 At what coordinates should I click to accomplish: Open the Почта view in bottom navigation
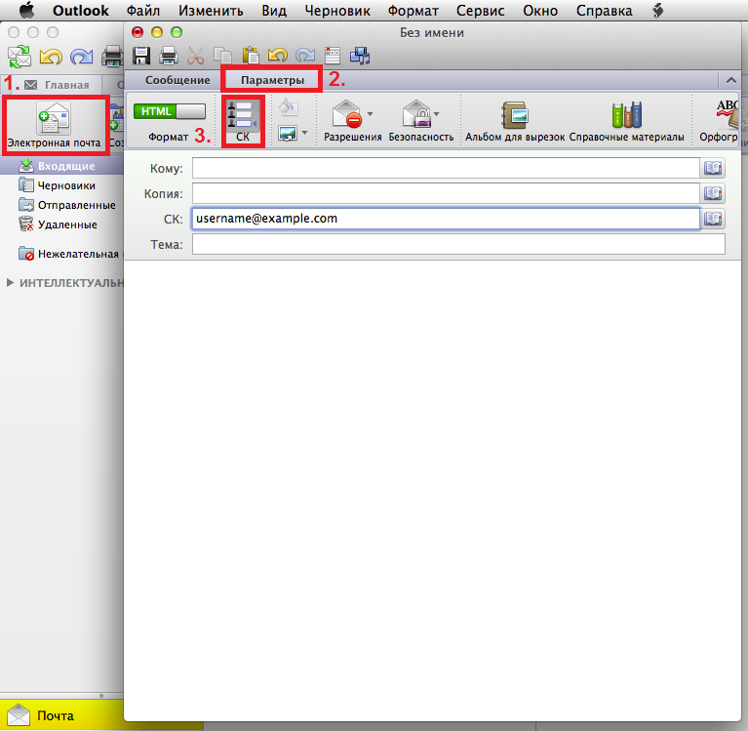coord(62,715)
